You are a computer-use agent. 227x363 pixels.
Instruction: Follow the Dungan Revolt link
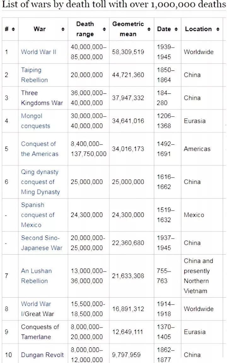pyautogui.click(x=42, y=355)
